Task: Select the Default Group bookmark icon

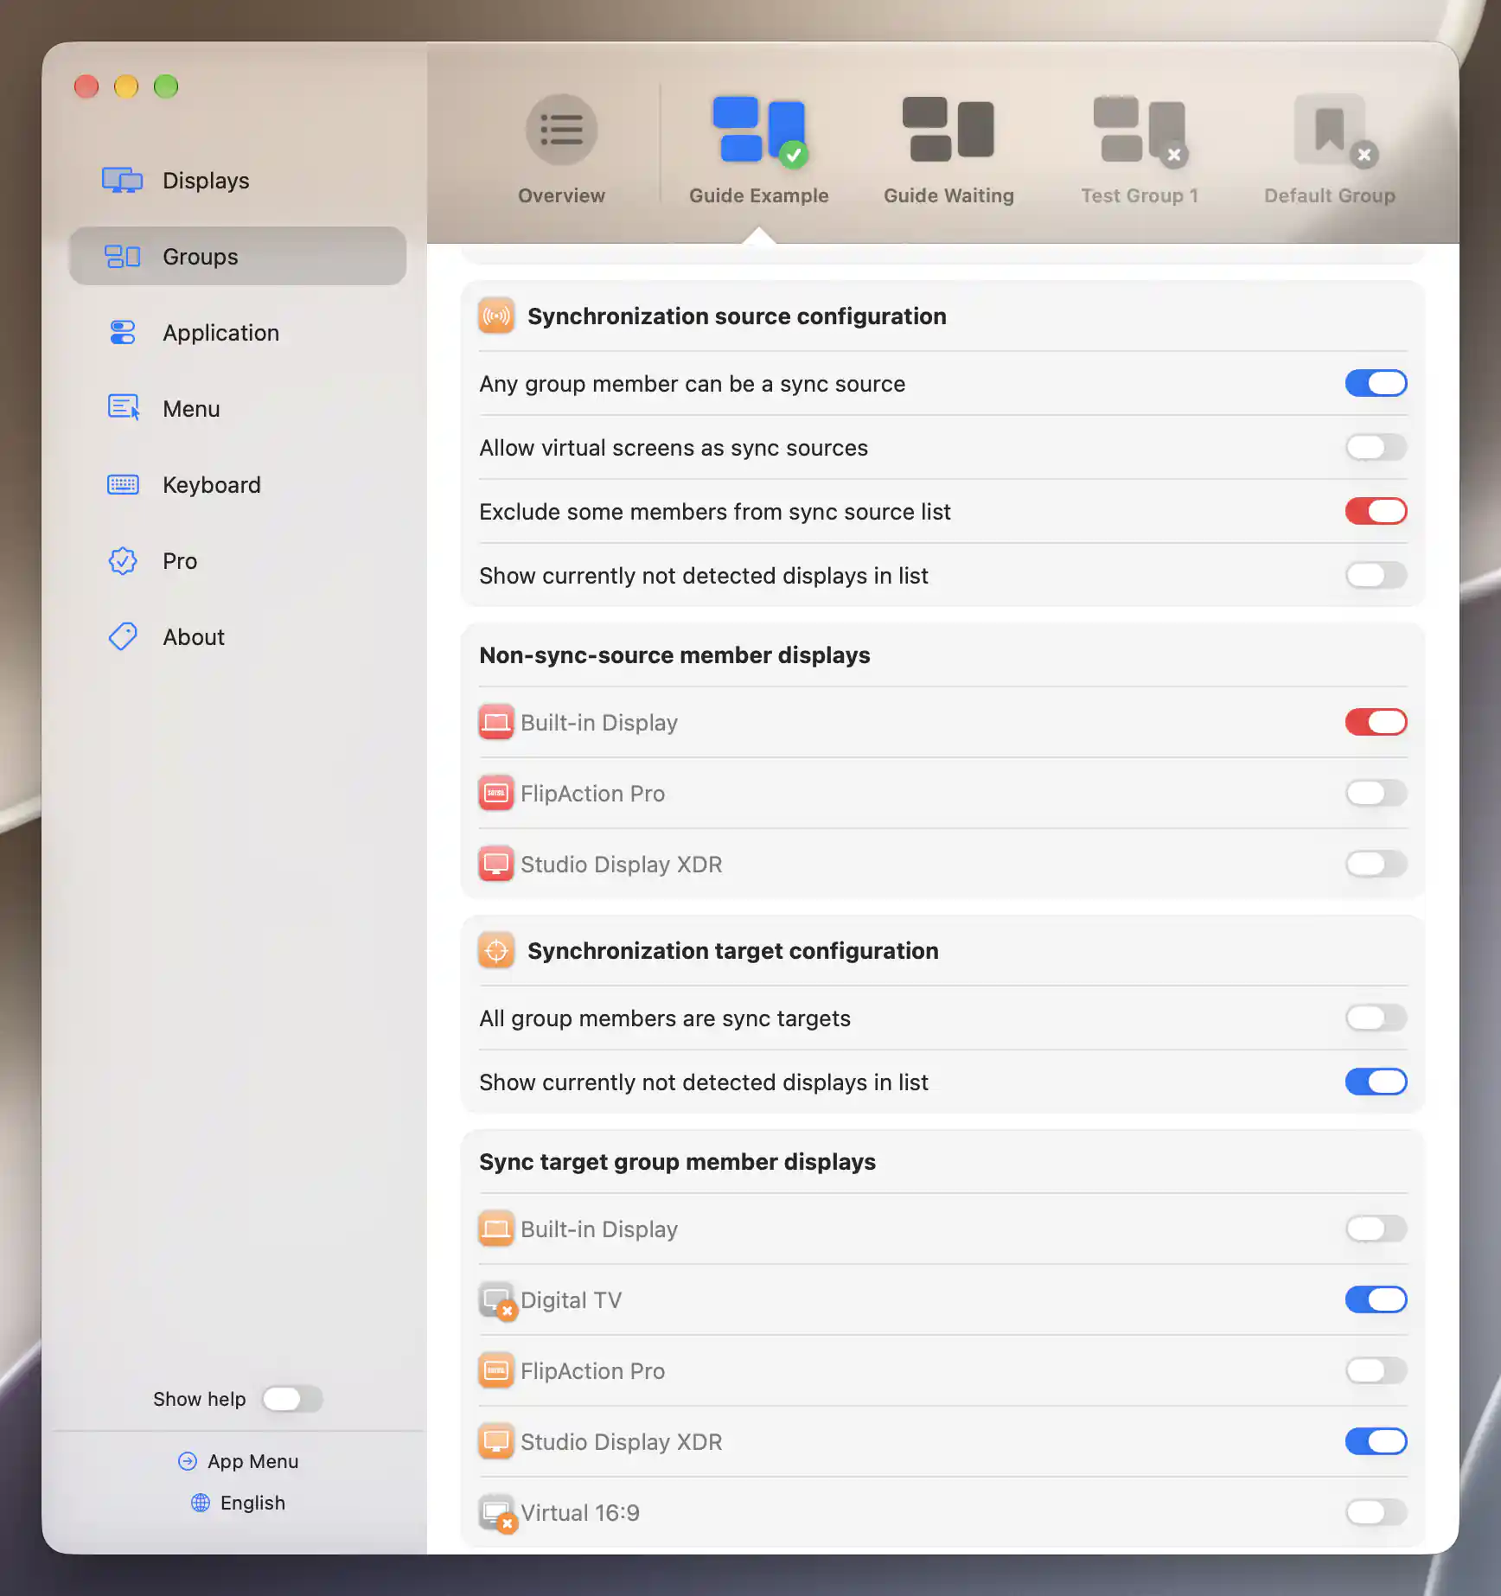Action: [x=1334, y=130]
